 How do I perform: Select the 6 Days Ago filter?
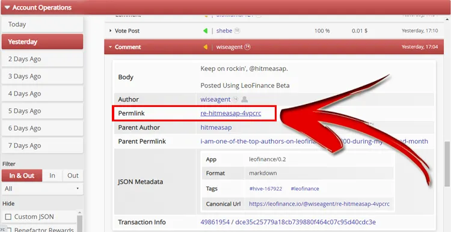tap(42, 128)
